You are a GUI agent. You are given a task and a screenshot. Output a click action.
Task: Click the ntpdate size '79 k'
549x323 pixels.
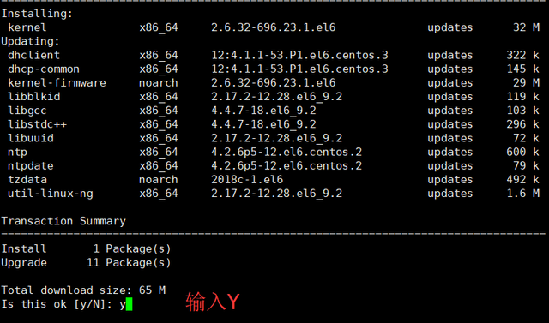click(526, 165)
